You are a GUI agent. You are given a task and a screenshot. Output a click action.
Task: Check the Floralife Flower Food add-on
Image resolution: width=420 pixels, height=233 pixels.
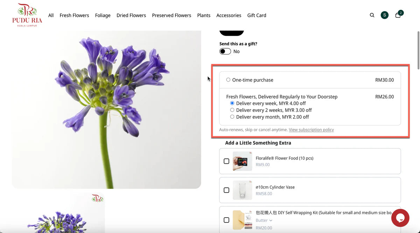pos(226,161)
